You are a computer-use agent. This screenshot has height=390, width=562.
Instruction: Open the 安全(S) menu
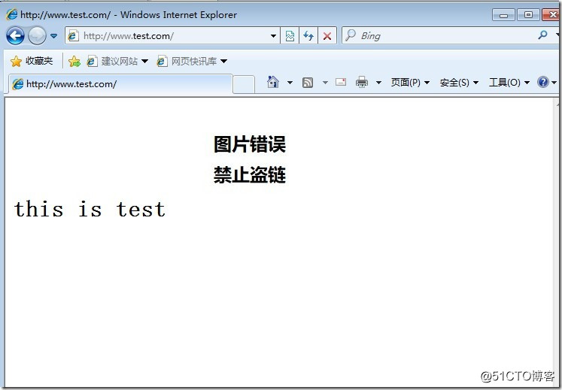459,83
